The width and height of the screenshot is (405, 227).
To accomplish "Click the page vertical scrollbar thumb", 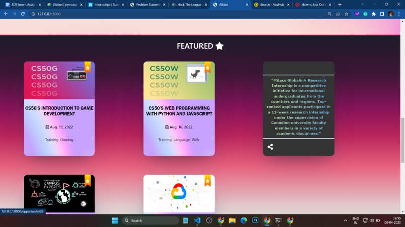I will pyautogui.click(x=402, y=140).
